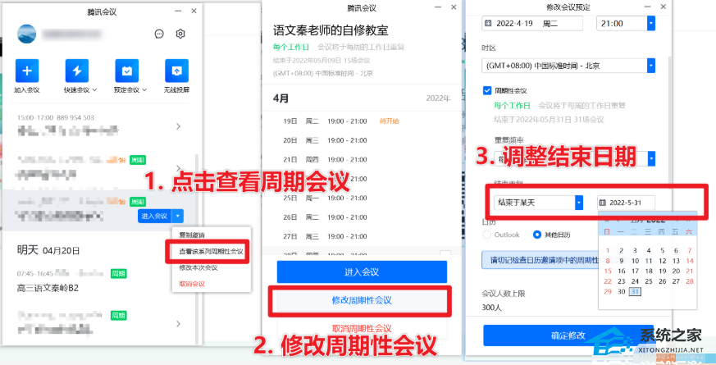Pick day 15 in the calendar popup
Viewport: 716px width, 365px height.
tap(607, 271)
